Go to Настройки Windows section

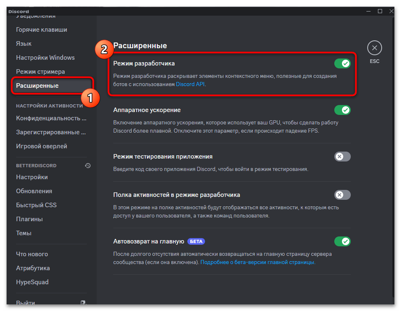coord(45,58)
